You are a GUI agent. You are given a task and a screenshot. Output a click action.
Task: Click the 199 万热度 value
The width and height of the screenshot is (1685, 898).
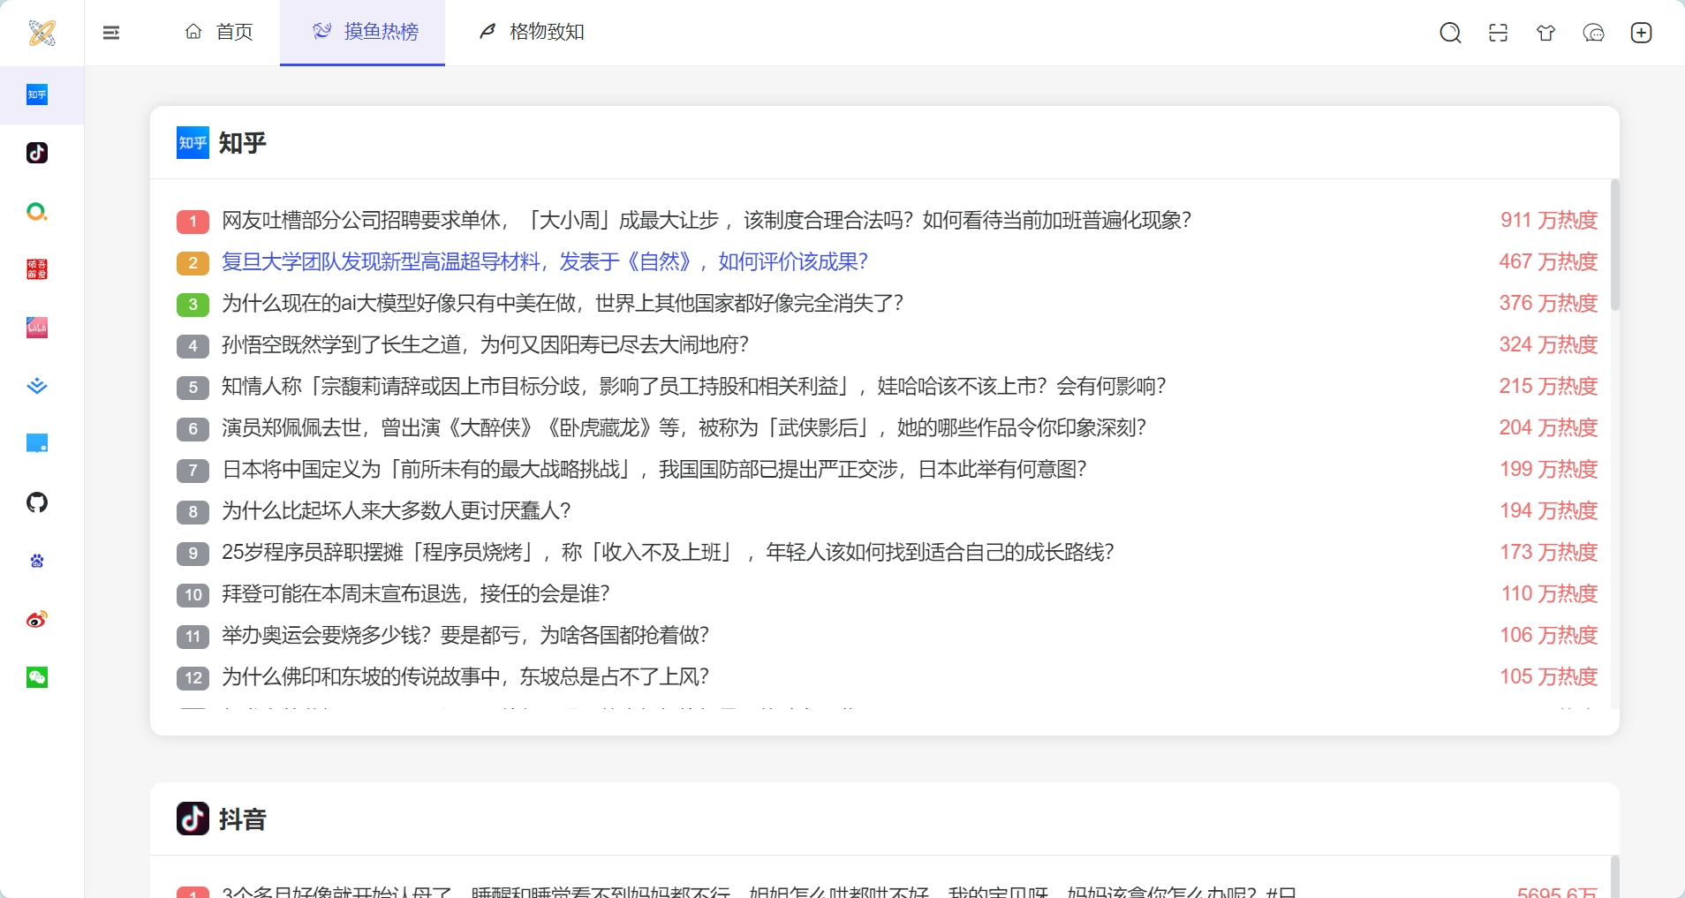(x=1549, y=469)
